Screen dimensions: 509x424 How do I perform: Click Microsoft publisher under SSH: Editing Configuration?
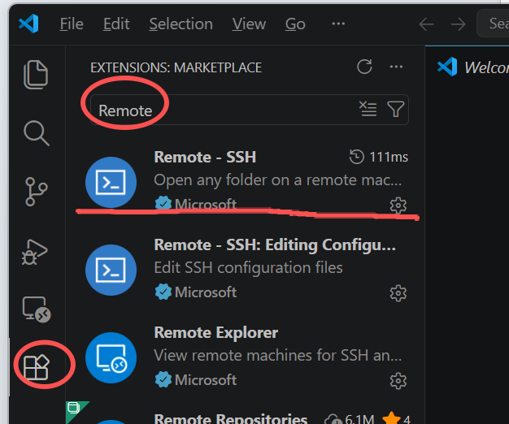tap(206, 292)
